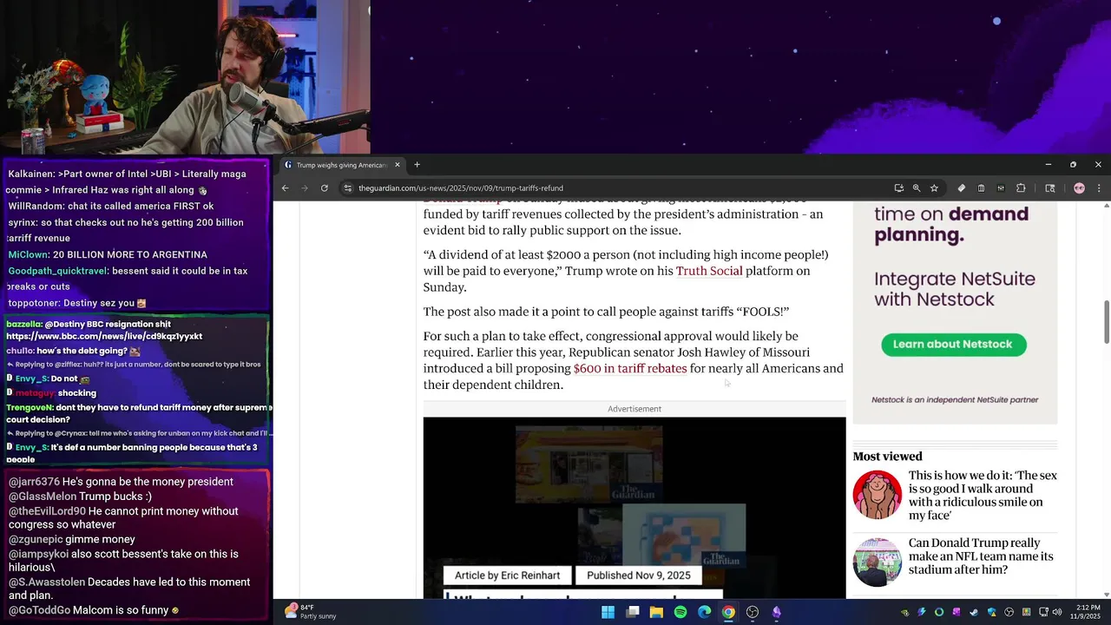Bookmark this page with the star icon
Image resolution: width=1111 pixels, height=625 pixels.
[x=934, y=187]
